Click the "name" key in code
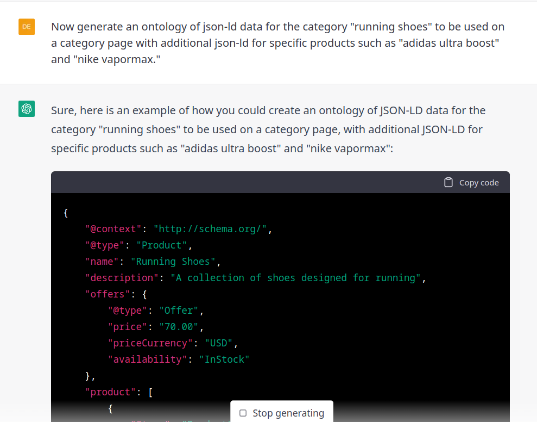Screen dimensions: 537x422 click(x=102, y=262)
